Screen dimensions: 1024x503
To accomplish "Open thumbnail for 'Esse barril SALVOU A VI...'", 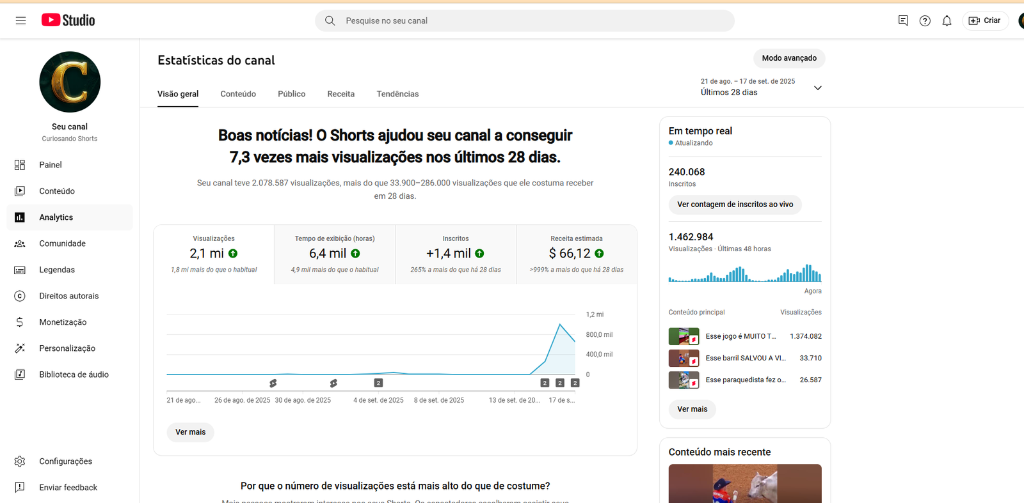I will pos(684,358).
